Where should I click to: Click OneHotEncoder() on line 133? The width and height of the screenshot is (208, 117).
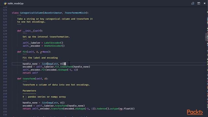point(54,46)
